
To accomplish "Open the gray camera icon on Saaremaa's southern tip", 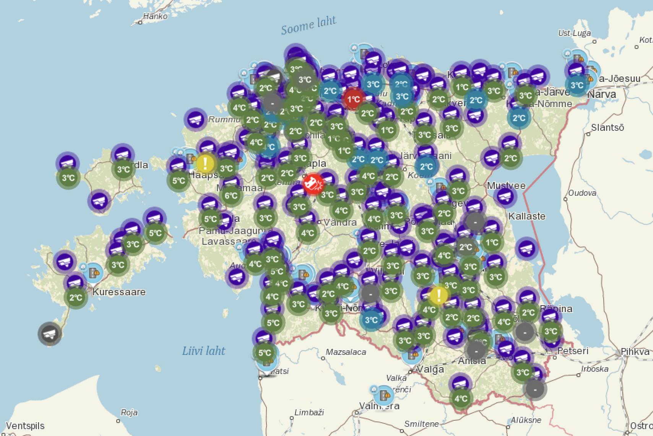I will (x=50, y=334).
